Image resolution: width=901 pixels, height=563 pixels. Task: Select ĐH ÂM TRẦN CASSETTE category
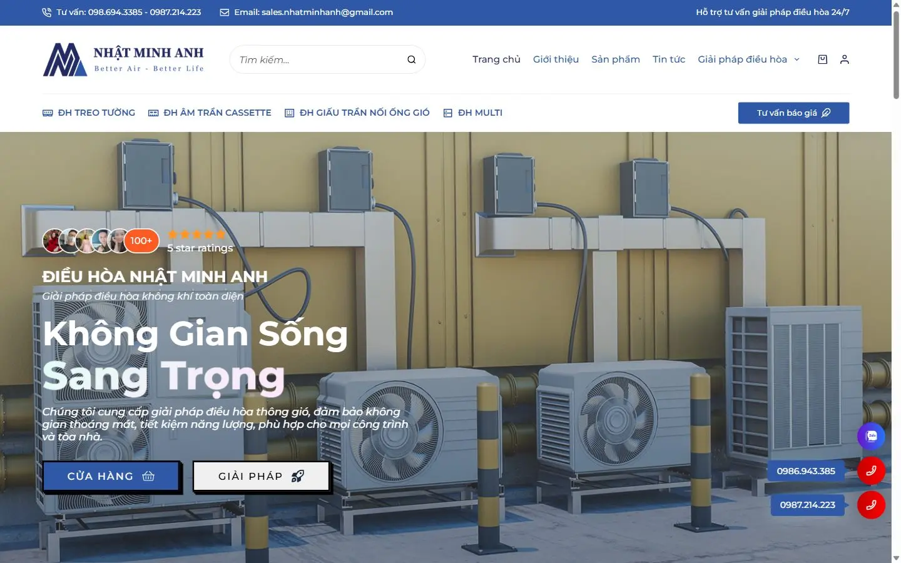click(x=217, y=113)
